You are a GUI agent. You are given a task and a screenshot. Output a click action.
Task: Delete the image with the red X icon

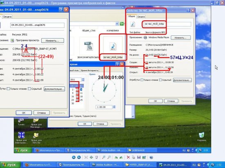click(x=128, y=157)
